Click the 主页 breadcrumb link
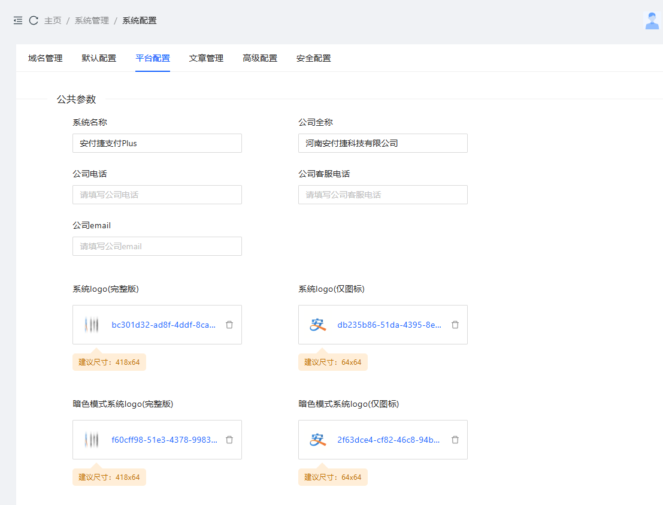 (53, 20)
